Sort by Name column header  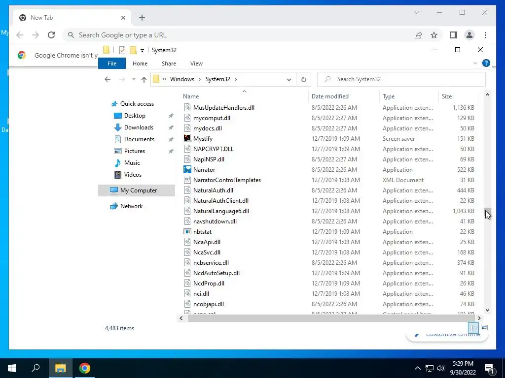pos(244,96)
